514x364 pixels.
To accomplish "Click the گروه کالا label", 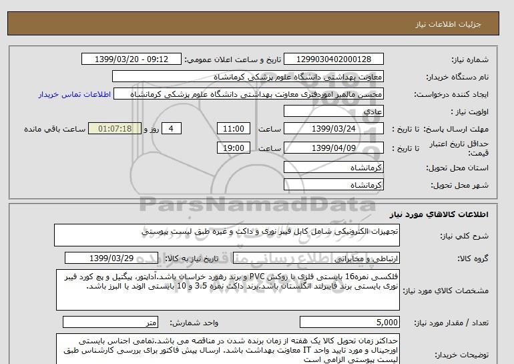I will pyautogui.click(x=473, y=258).
